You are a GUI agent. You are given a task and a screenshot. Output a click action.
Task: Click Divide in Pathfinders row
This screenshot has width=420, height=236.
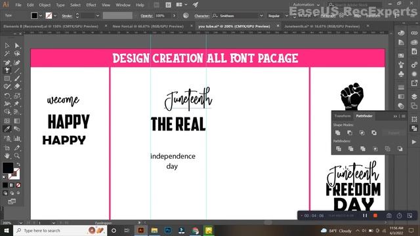click(339, 149)
